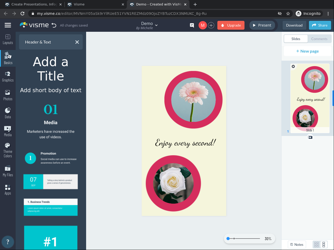
Task: Open the Media panel
Action: [8, 131]
